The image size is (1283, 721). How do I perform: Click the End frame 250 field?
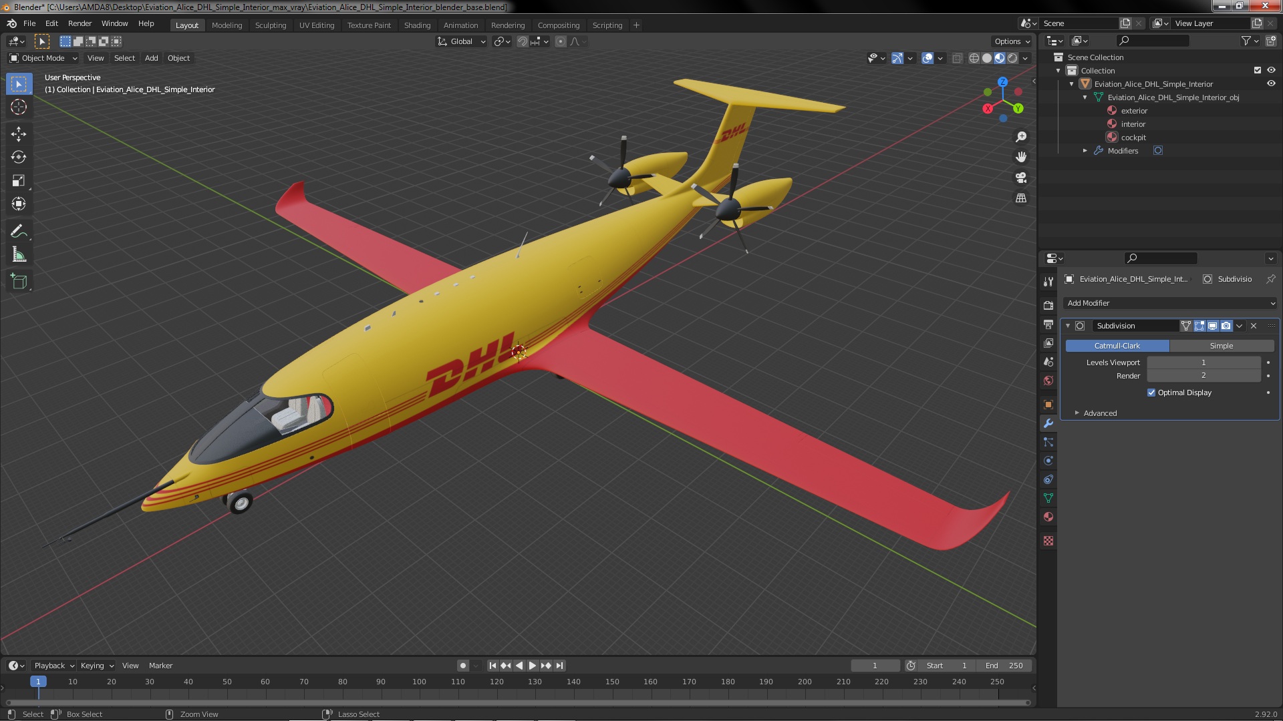[x=1004, y=666]
